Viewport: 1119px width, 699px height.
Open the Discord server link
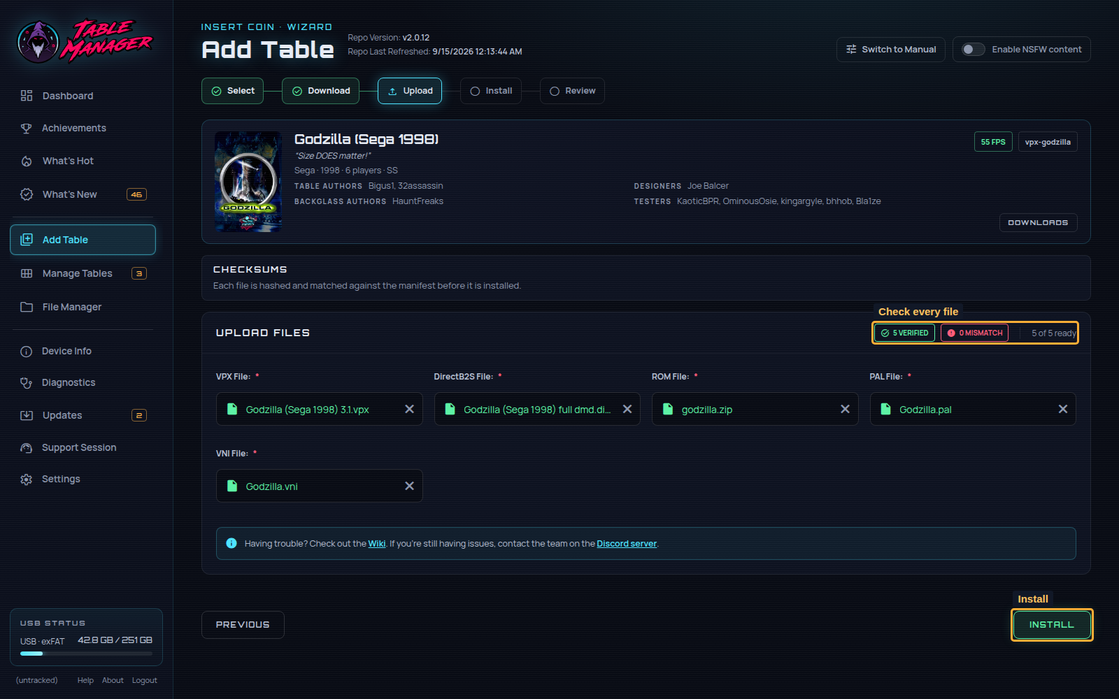627,544
